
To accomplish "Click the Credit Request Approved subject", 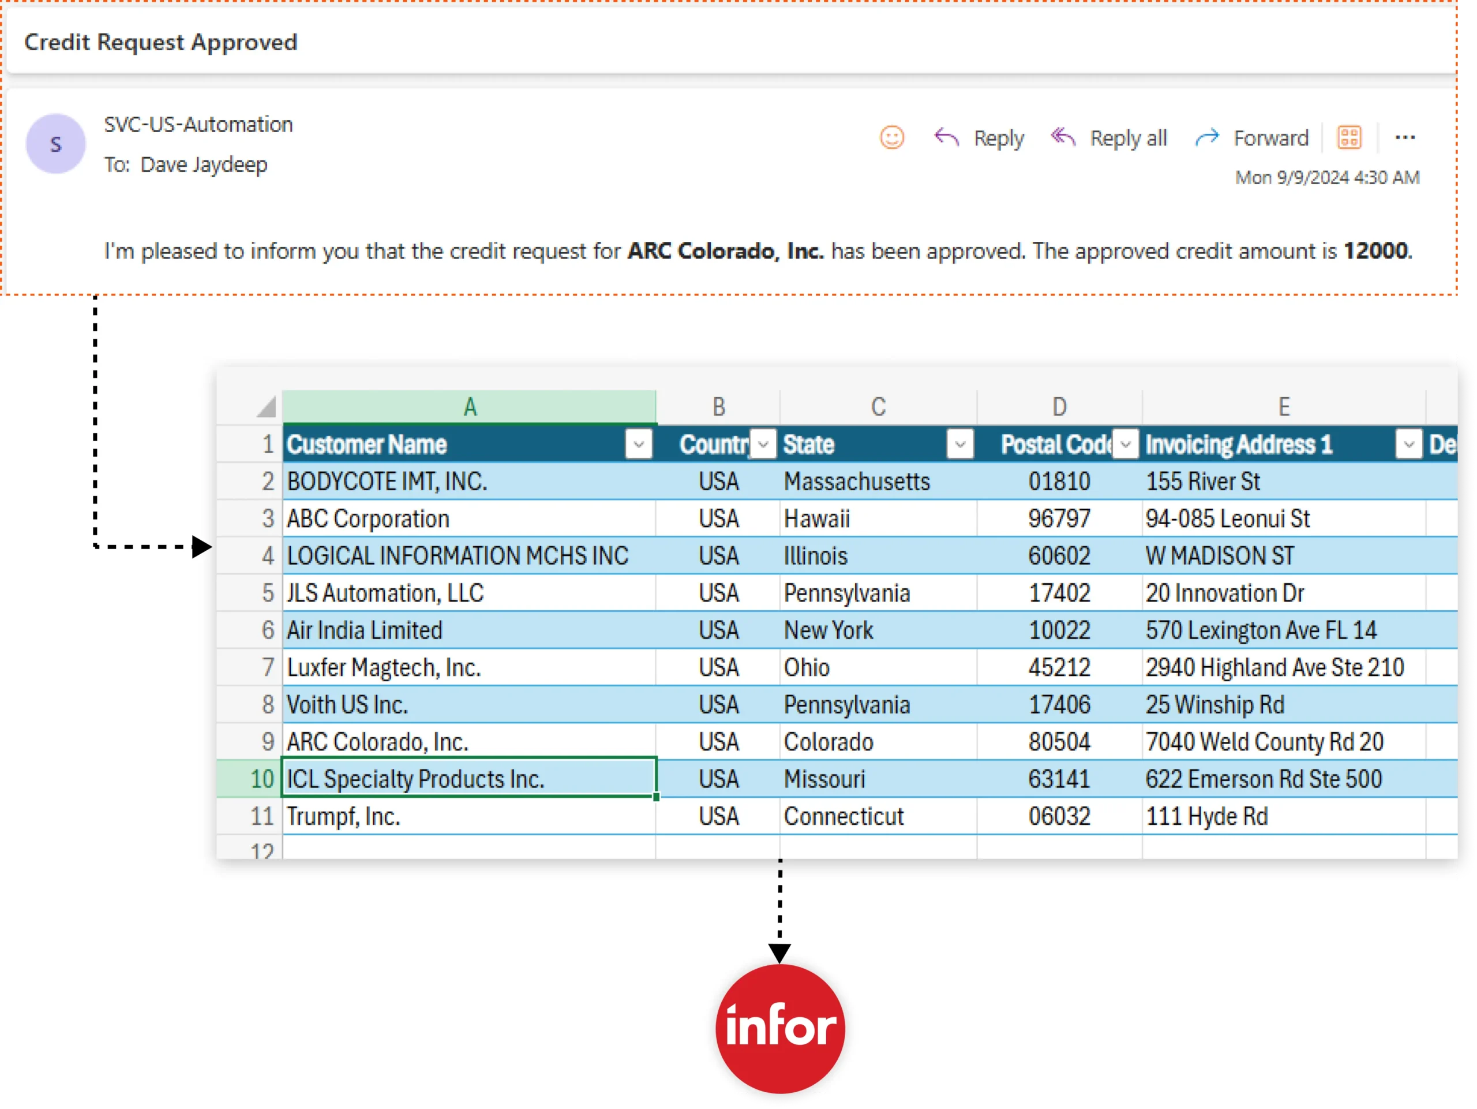I will pyautogui.click(x=161, y=42).
